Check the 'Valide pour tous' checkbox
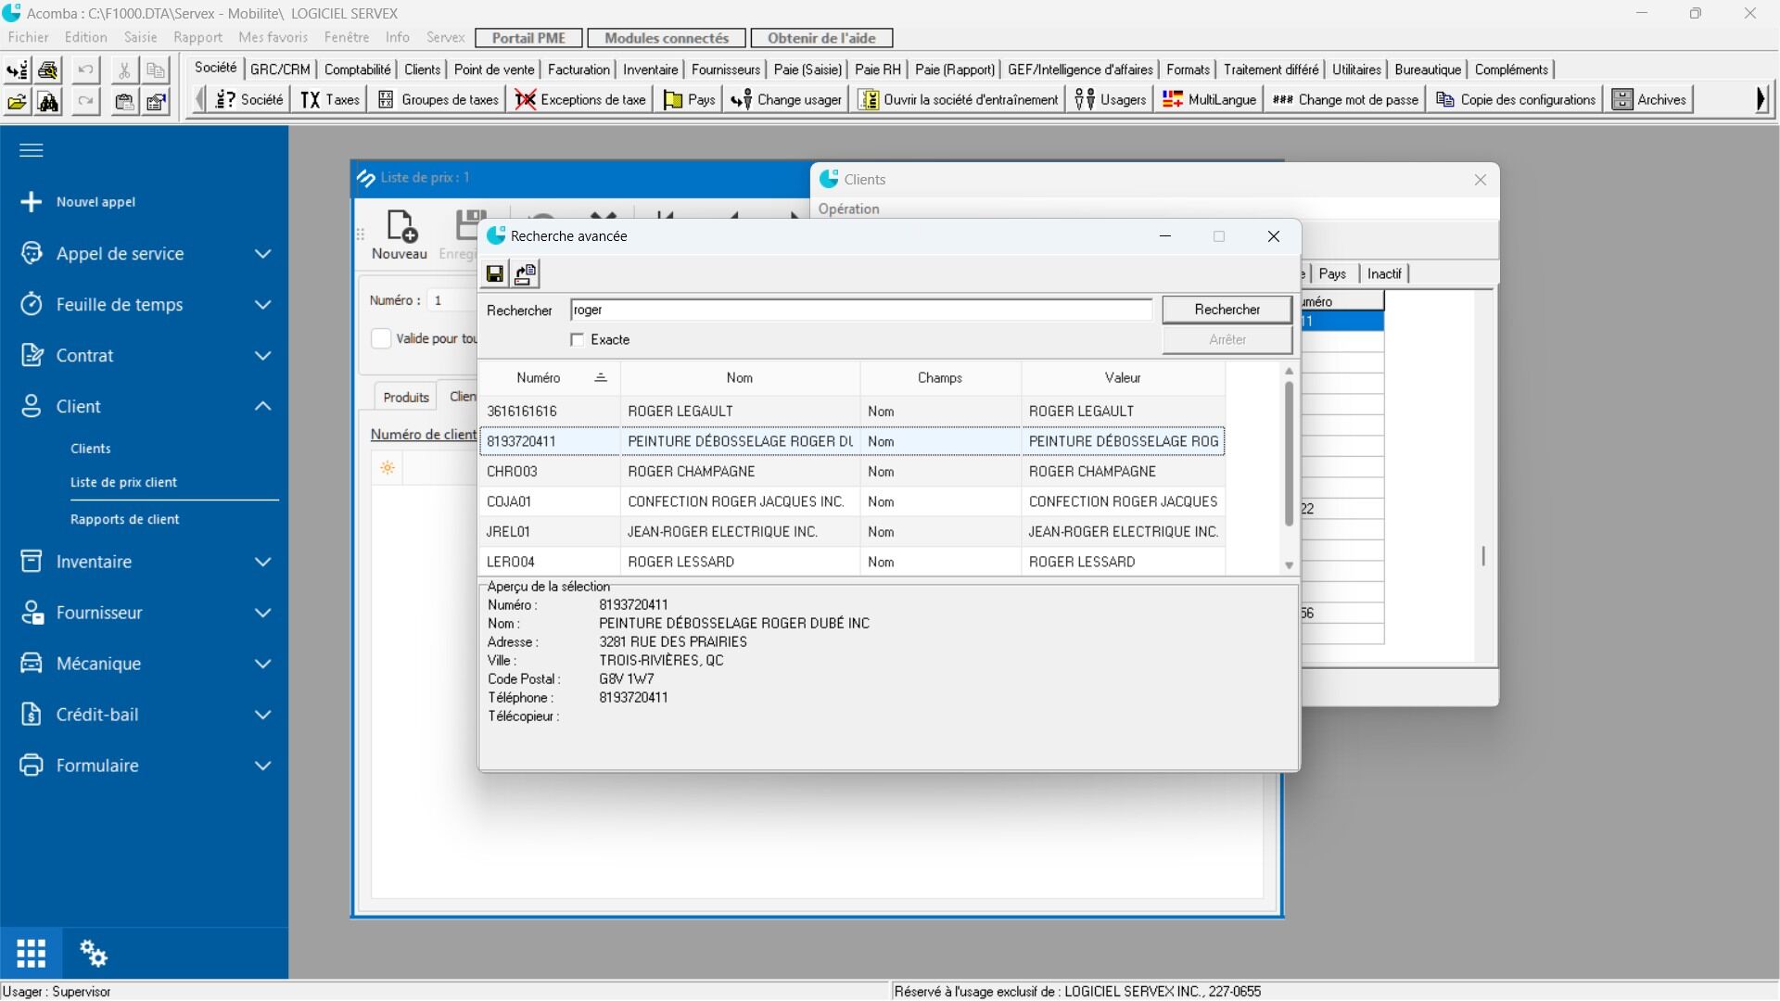The image size is (1780, 1001). 381,338
